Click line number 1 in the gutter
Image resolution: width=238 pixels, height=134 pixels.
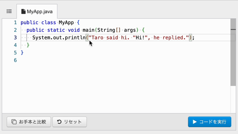[x=15, y=23]
